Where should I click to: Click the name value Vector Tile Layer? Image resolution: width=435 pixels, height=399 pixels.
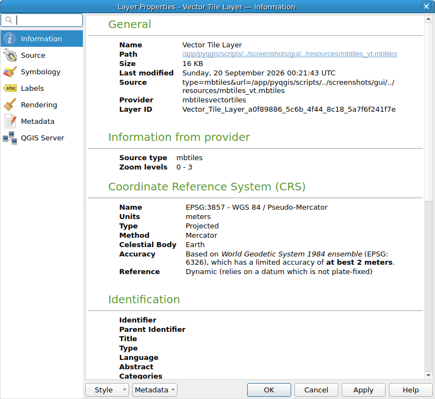coord(212,45)
